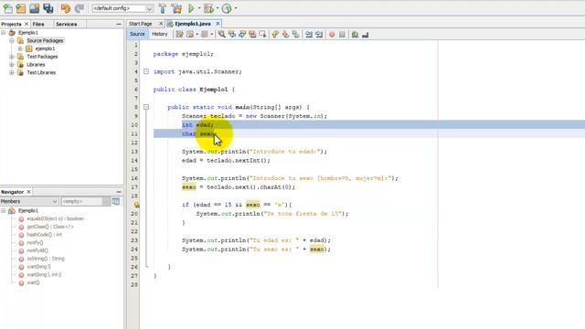This screenshot has height=329, width=585.
Task: Minimize the Navigator panel
Action: coord(119,192)
